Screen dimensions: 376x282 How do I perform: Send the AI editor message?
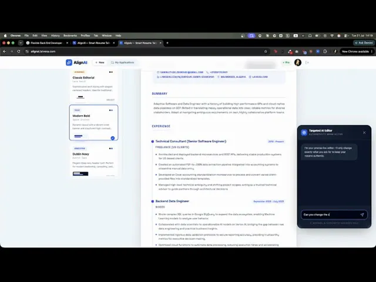click(362, 214)
